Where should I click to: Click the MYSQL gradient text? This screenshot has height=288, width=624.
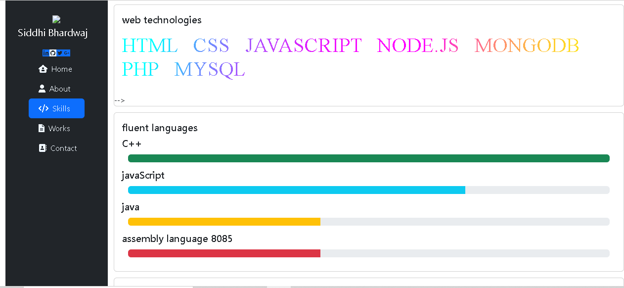coord(210,69)
